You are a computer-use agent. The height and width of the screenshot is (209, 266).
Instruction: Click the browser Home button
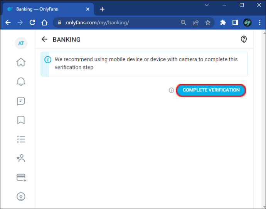[x=44, y=22]
